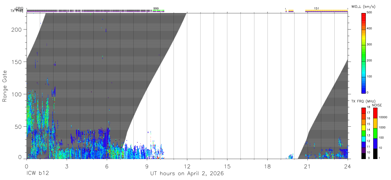Click the x-axis tick label '18'

coord(267,166)
